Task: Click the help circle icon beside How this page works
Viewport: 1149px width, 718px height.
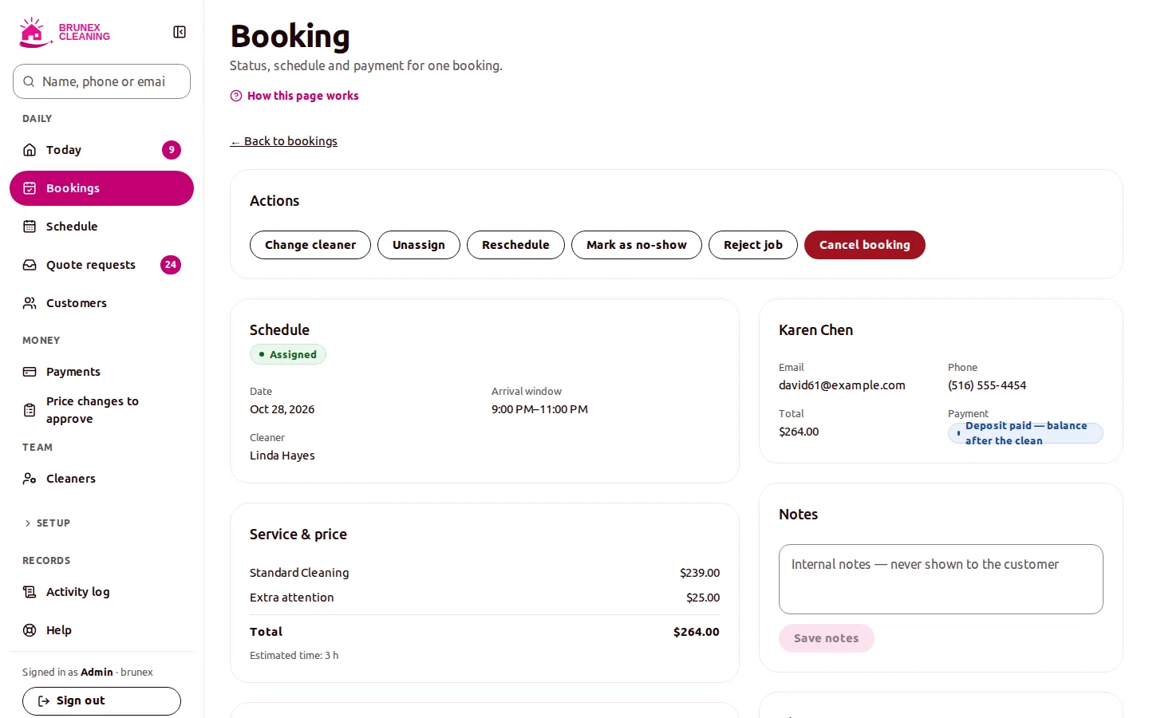Action: [x=236, y=96]
